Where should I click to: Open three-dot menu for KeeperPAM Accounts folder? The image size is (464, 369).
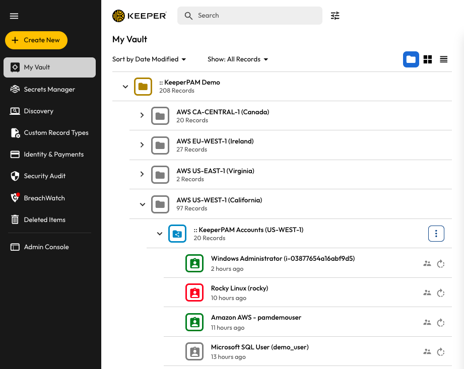click(436, 234)
